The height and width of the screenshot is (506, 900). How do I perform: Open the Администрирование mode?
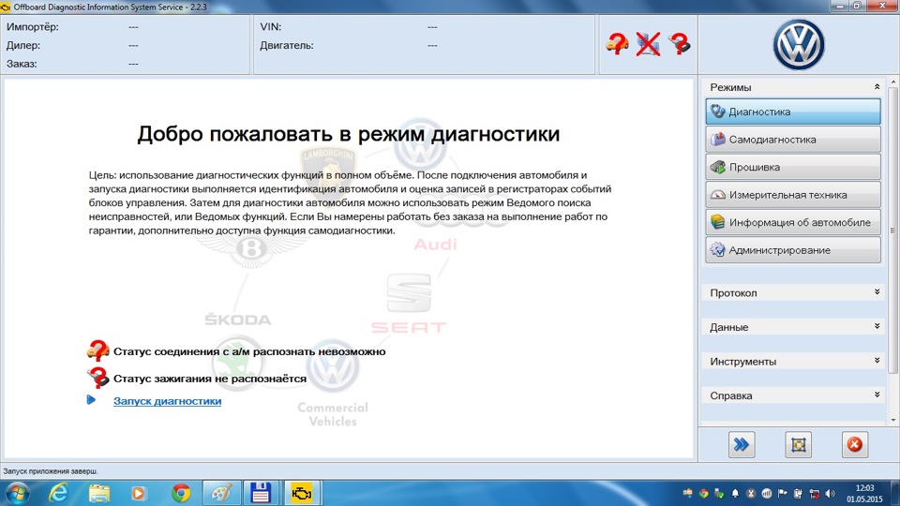[x=793, y=250]
